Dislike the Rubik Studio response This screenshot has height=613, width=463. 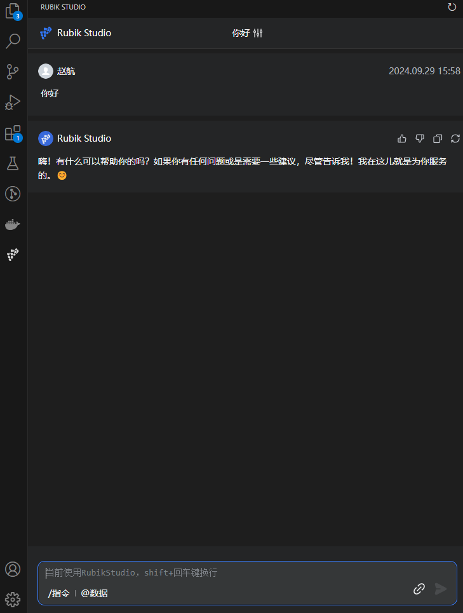pyautogui.click(x=420, y=138)
